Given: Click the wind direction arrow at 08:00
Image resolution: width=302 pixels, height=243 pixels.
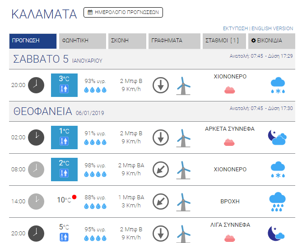Looking at the screenshot, I should 161,170.
